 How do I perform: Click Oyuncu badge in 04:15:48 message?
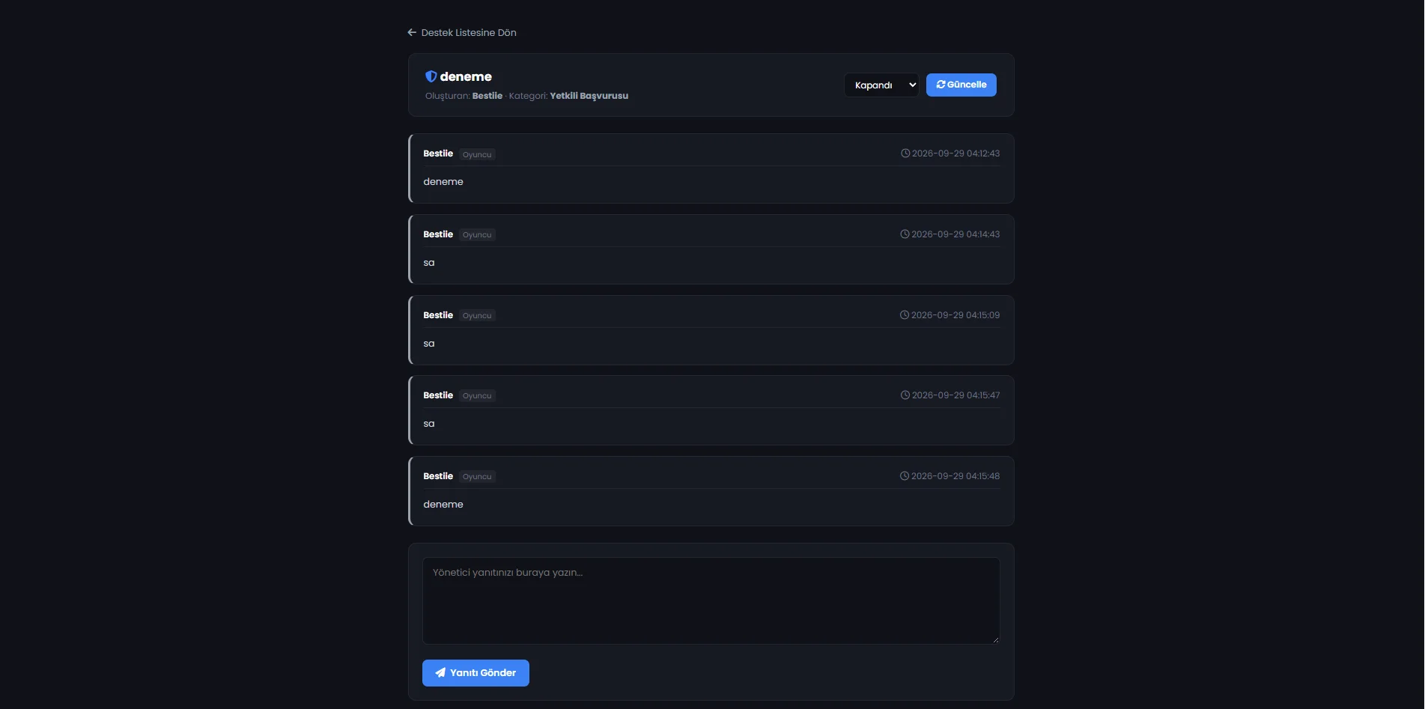point(477,477)
